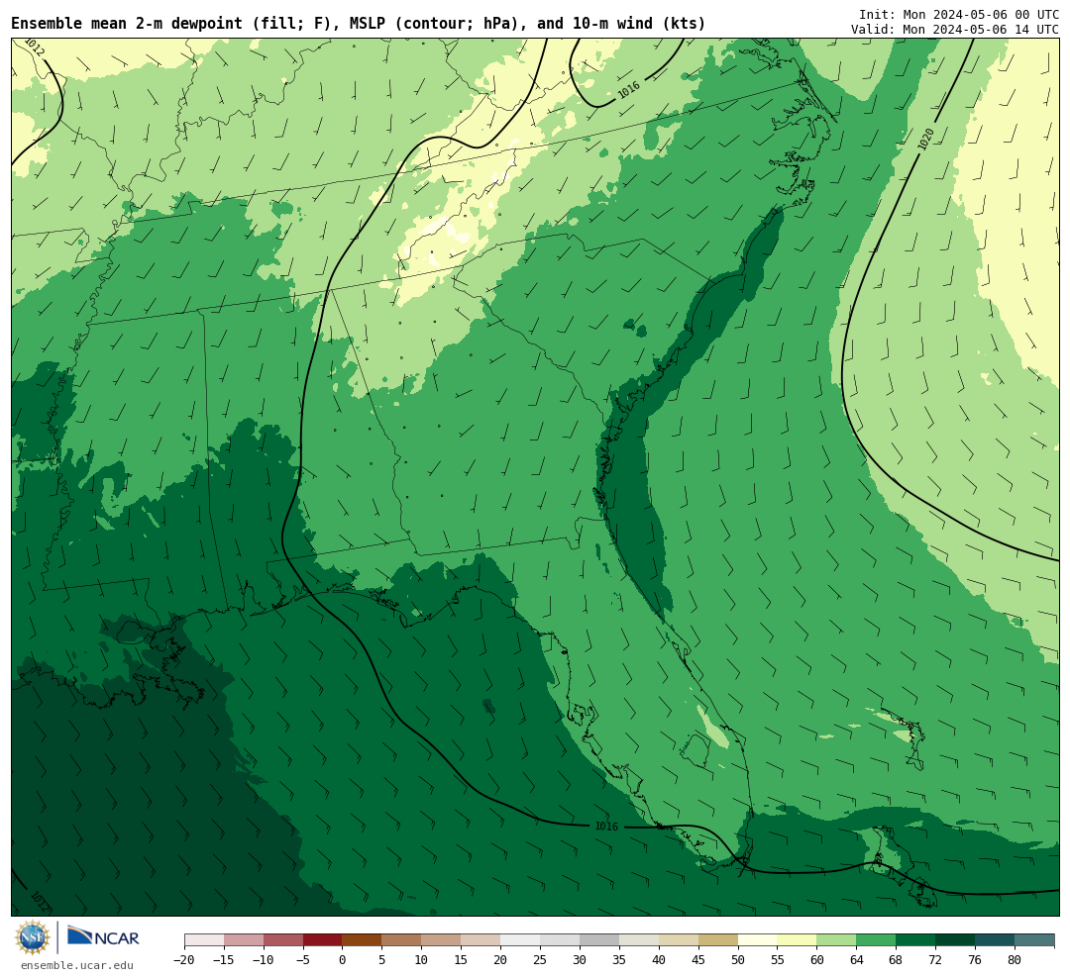Click the 40 colorbar tick label
The image size is (1070, 978).
659,960
